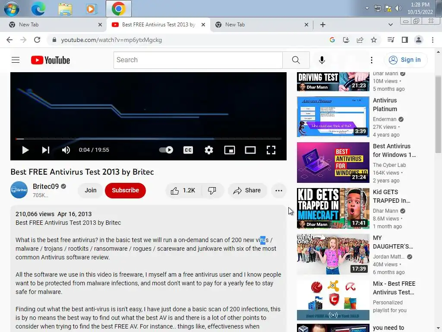Open the Windows Start button

11,9
